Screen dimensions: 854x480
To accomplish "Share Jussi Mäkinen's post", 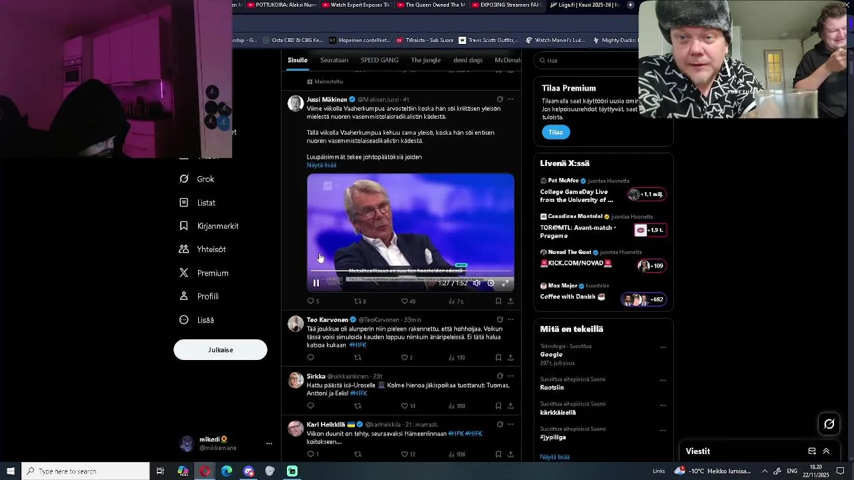I will click(510, 301).
